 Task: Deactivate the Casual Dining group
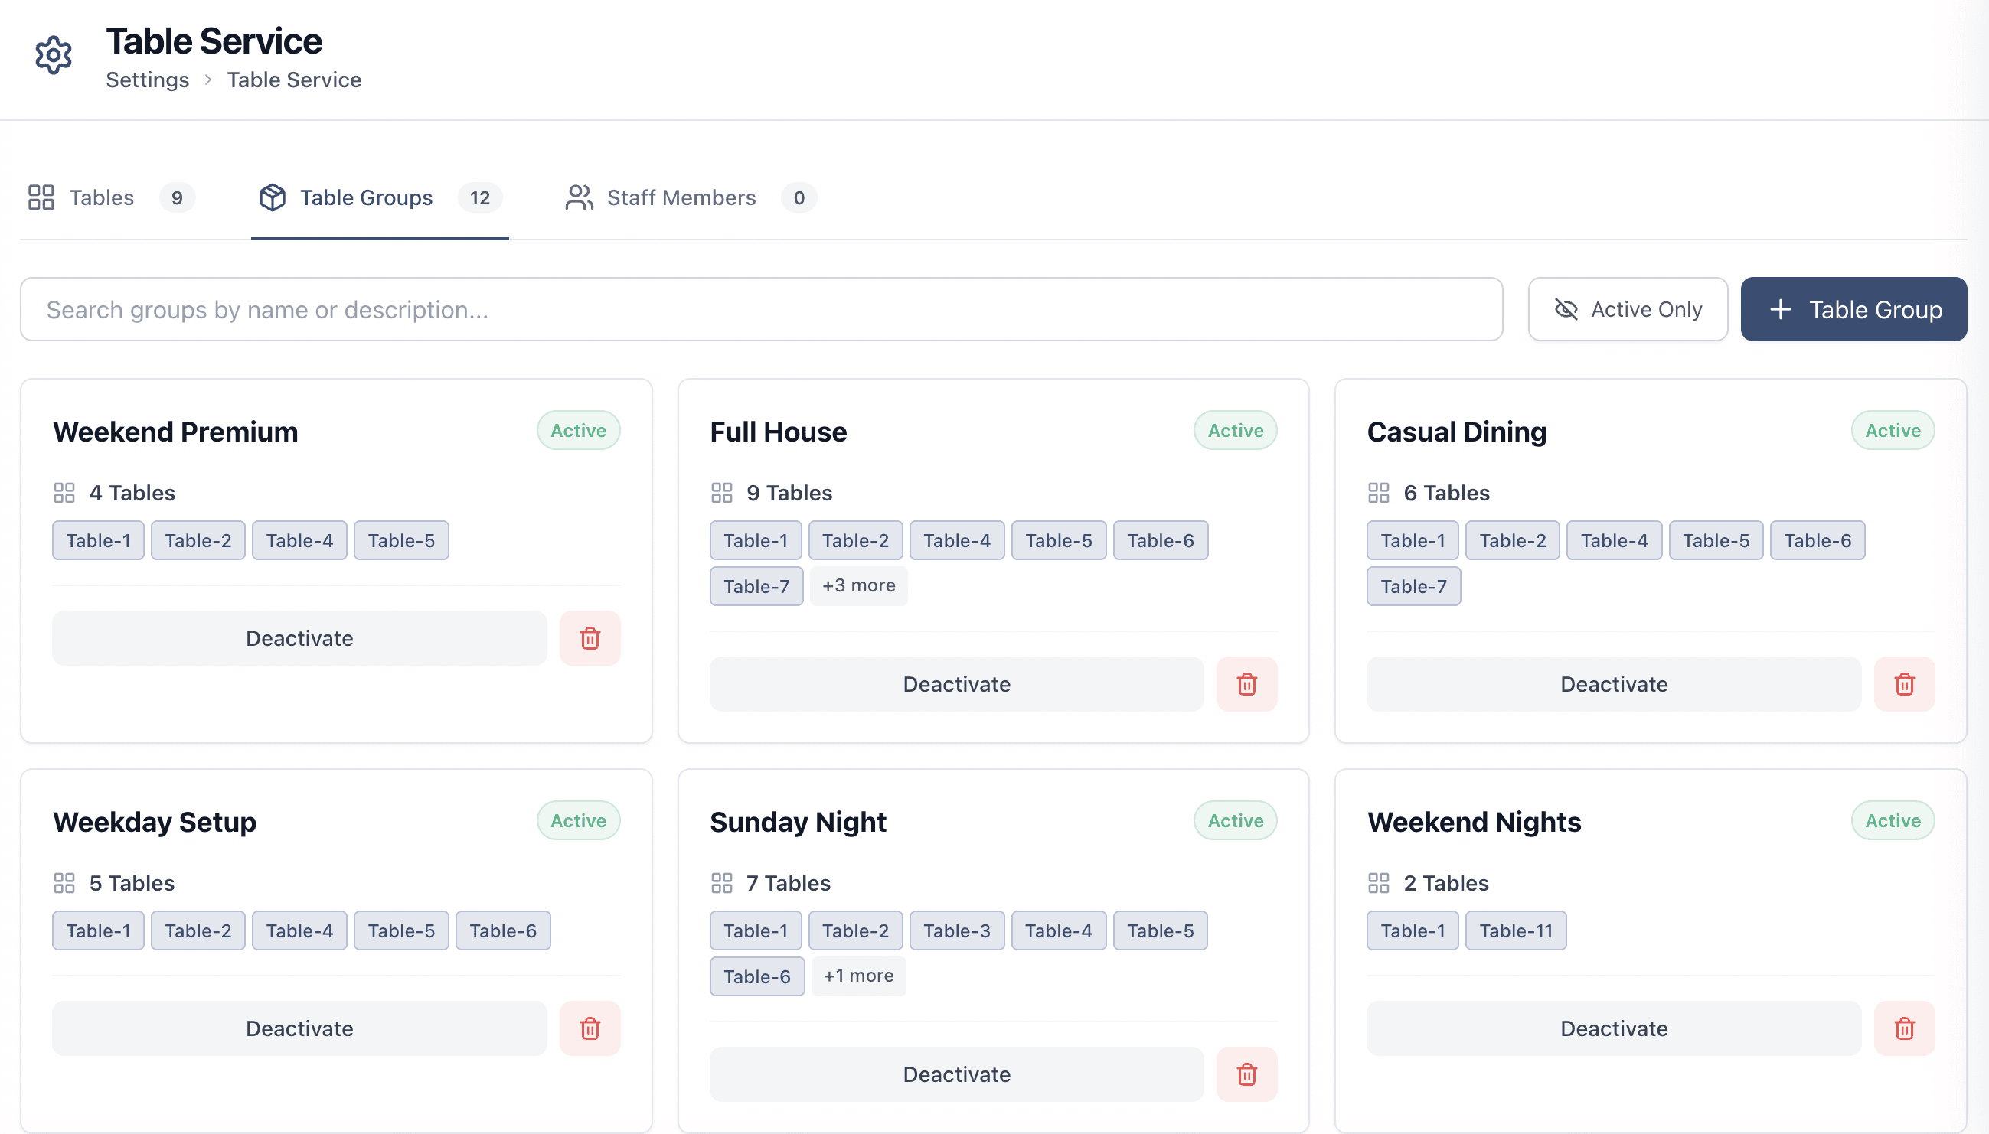(x=1614, y=684)
